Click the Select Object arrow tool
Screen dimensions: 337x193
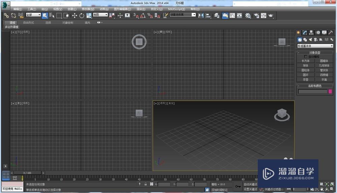tap(44, 15)
